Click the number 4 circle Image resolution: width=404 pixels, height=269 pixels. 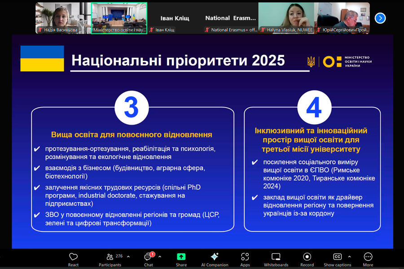(314, 107)
